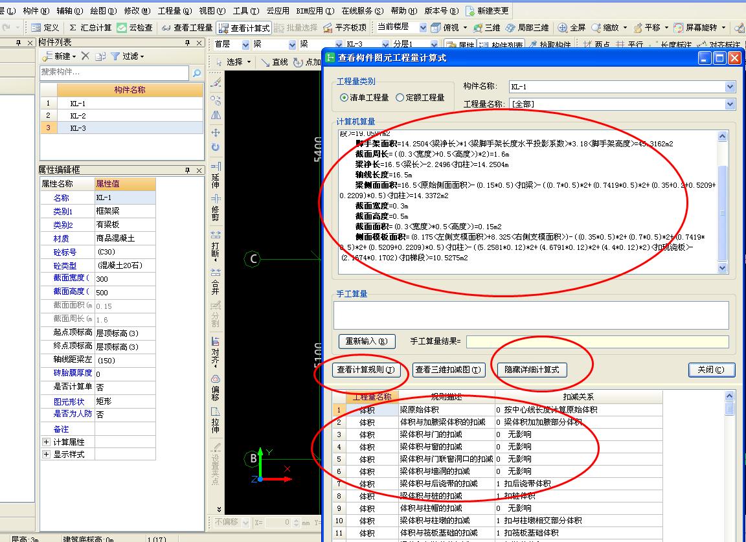Screen dimensions: 746x542
Task: Click 重新输入(R) button
Action: tap(367, 341)
